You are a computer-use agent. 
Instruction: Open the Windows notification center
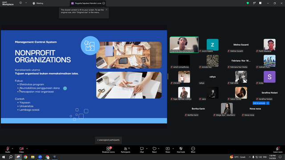click(x=280, y=157)
